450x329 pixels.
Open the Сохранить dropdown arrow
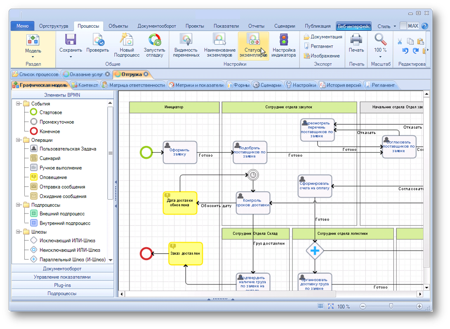coord(71,57)
